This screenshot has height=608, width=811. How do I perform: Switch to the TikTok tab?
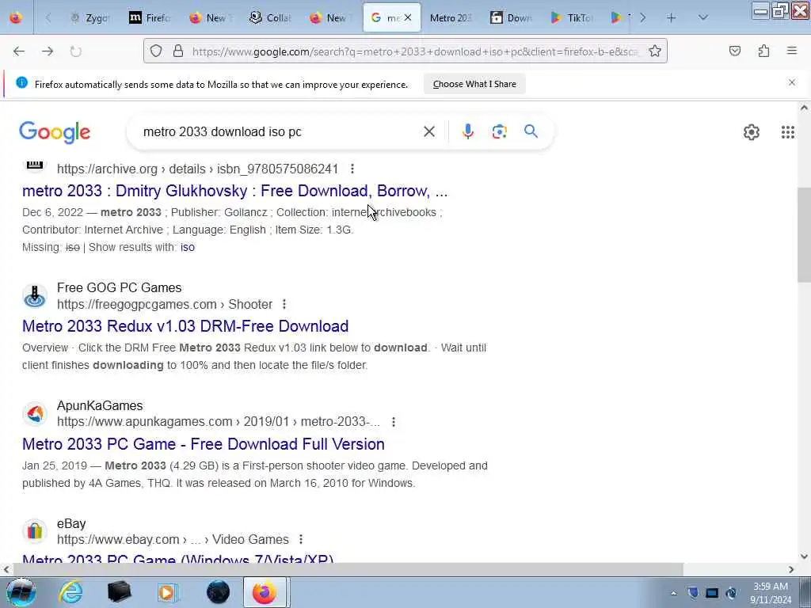[x=571, y=18]
